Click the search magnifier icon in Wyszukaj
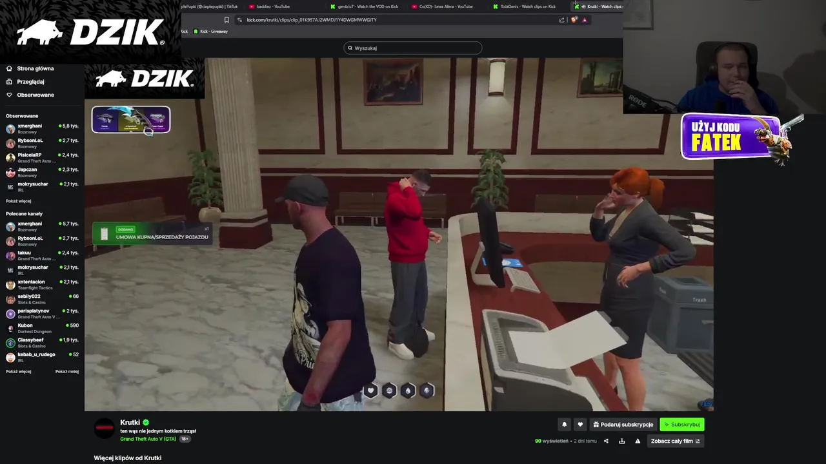826x464 pixels. click(x=350, y=48)
